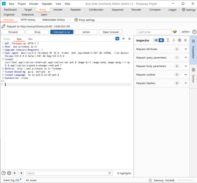This screenshot has width=197, height=183.
Task: Open the All issues panel
Action: (31, 180)
